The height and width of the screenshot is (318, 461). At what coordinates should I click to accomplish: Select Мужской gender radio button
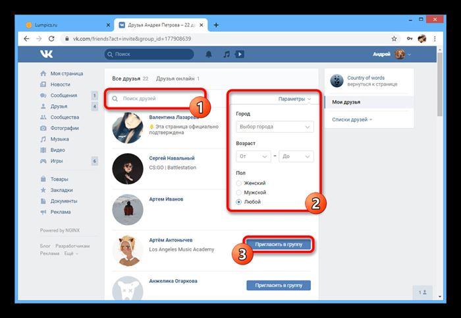point(238,193)
